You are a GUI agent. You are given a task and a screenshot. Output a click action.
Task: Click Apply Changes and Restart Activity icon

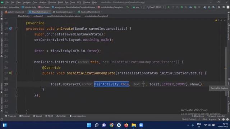click(x=173, y=7)
